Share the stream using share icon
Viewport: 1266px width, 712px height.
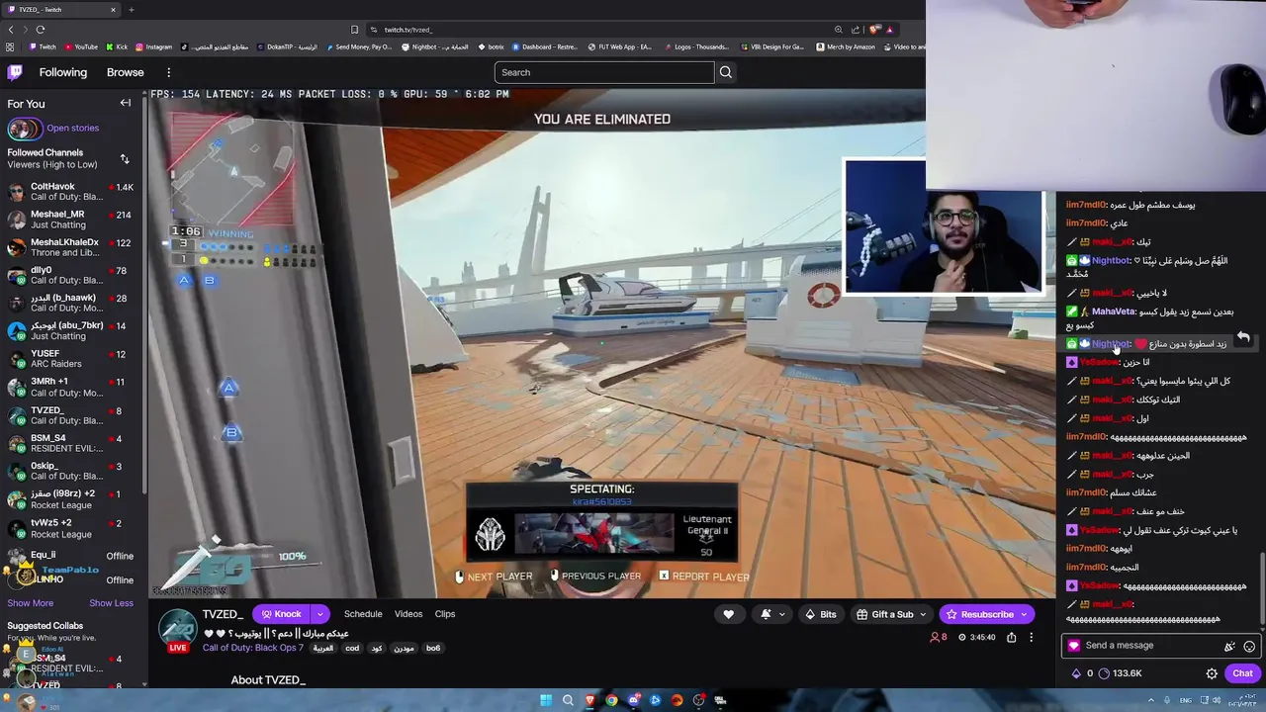tap(1011, 638)
